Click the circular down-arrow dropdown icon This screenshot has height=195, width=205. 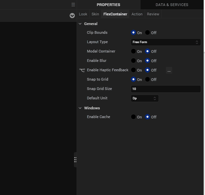72,16
